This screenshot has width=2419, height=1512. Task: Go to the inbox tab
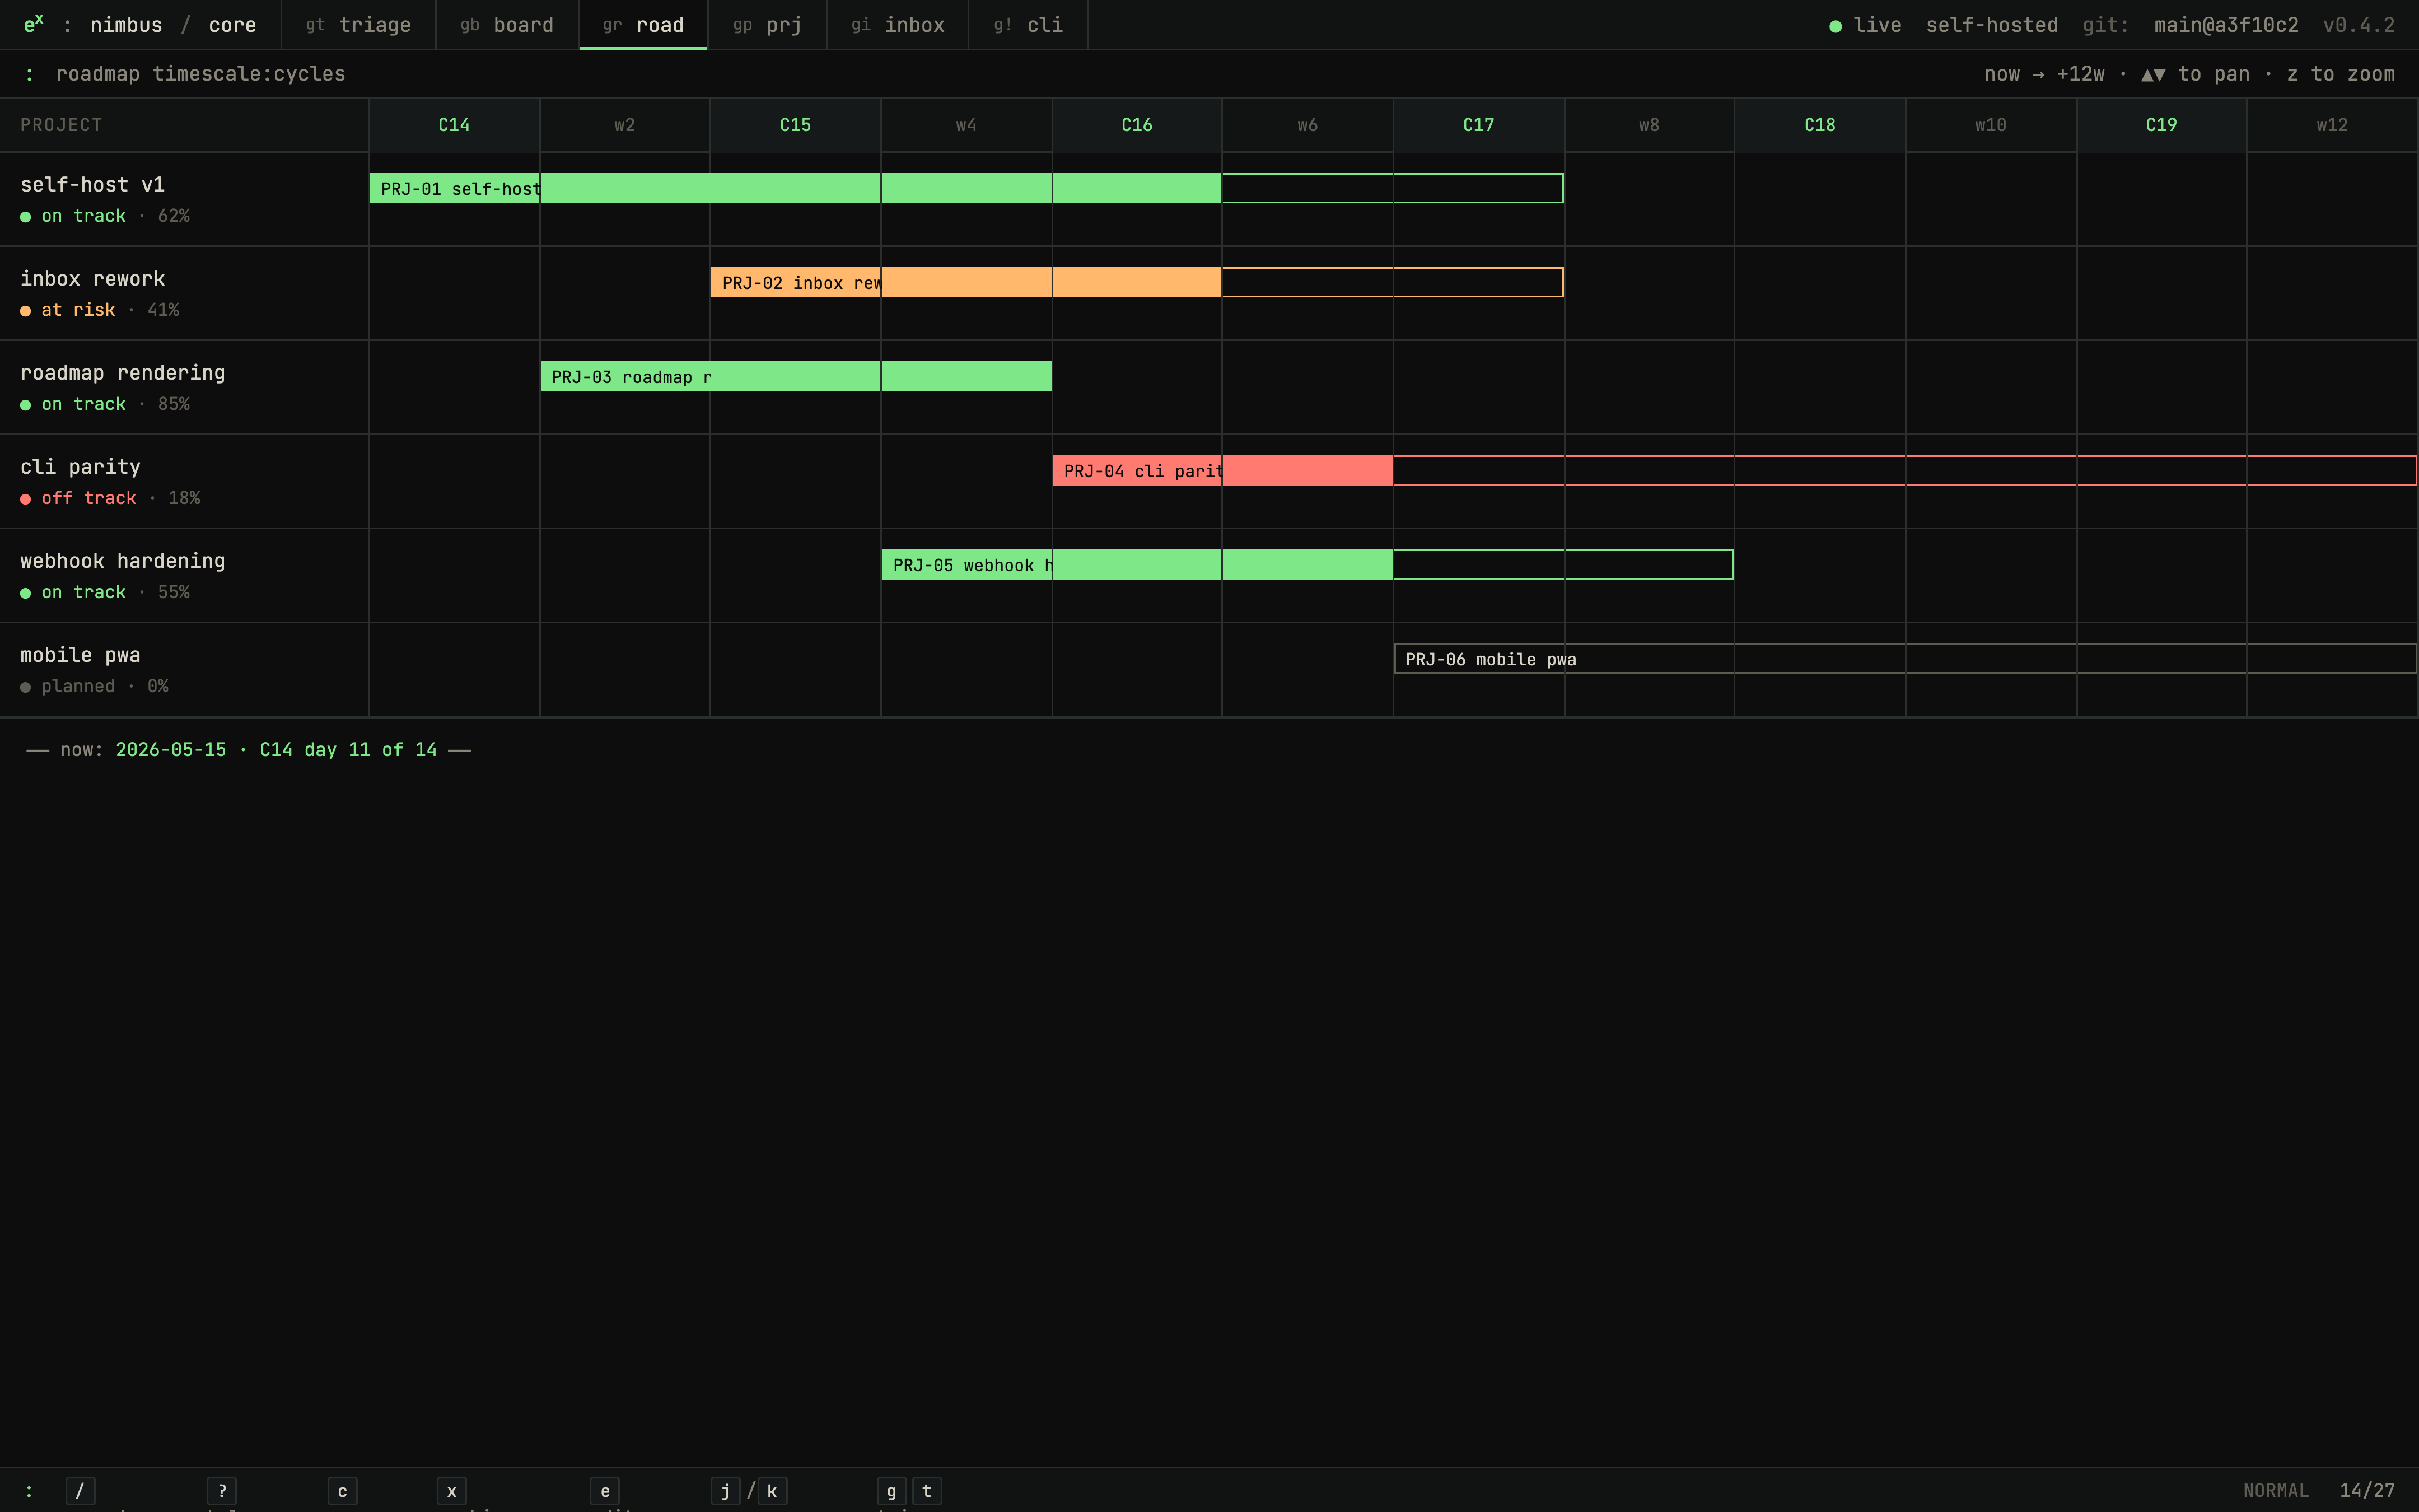point(898,25)
